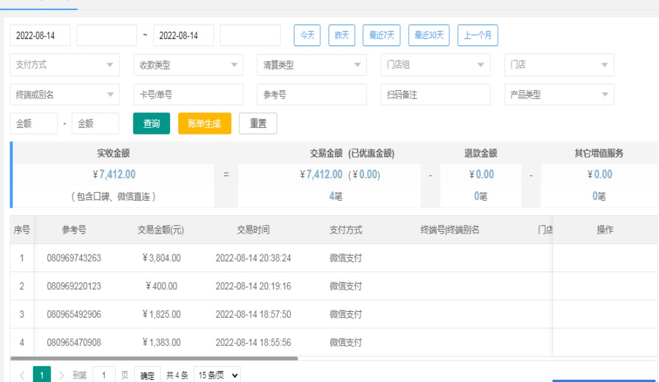Click the 今天 quick date button
Image resolution: width=659 pixels, height=382 pixels.
[307, 35]
